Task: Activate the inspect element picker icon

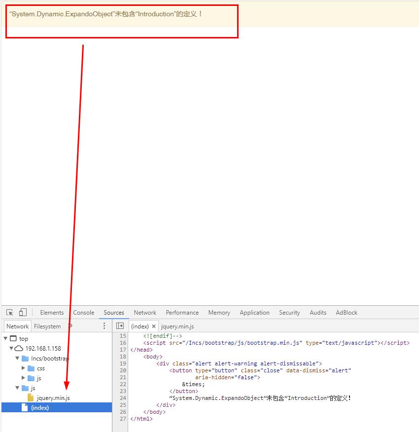Action: tap(10, 313)
